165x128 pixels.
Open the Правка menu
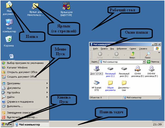click(x=104, y=49)
